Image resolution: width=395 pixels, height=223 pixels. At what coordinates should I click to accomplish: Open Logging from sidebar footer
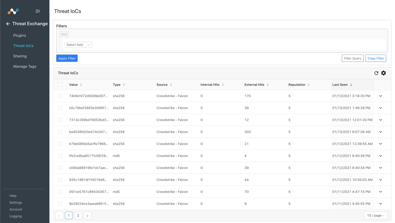15,216
